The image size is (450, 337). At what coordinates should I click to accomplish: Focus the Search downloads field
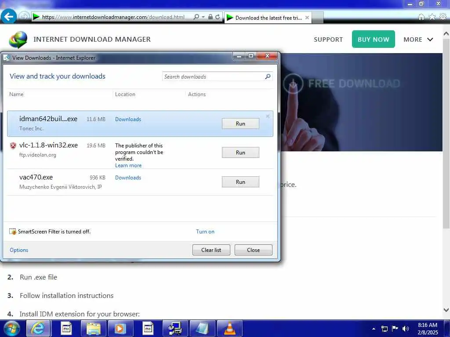[214, 76]
